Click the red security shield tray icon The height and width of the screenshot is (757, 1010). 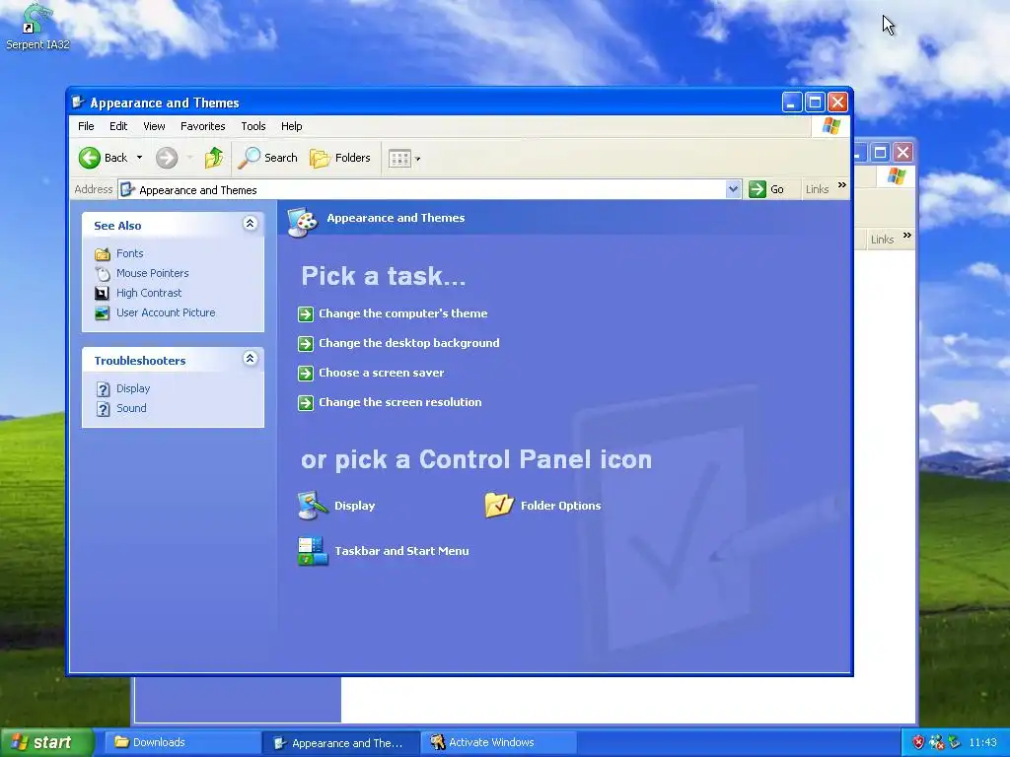tap(918, 742)
